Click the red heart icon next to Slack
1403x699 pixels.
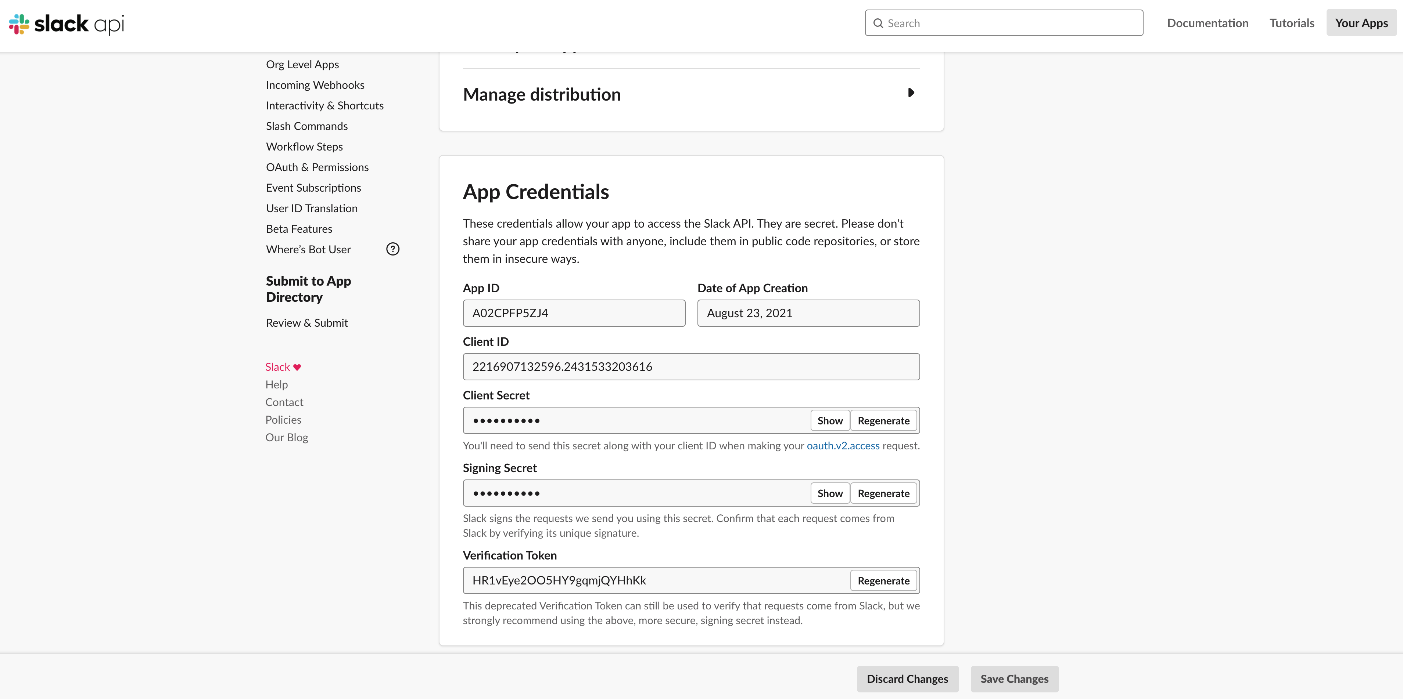[x=297, y=367]
